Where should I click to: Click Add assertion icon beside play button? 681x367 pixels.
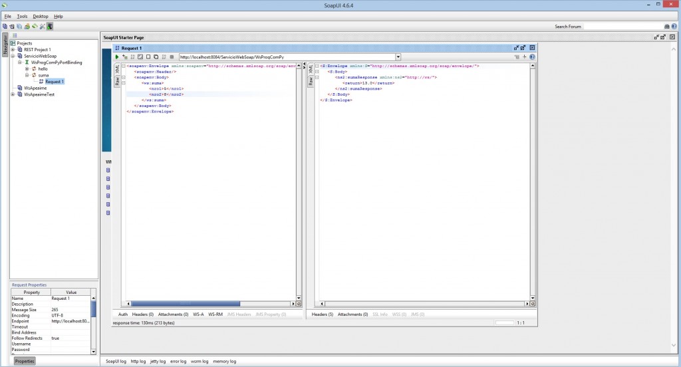click(x=124, y=57)
